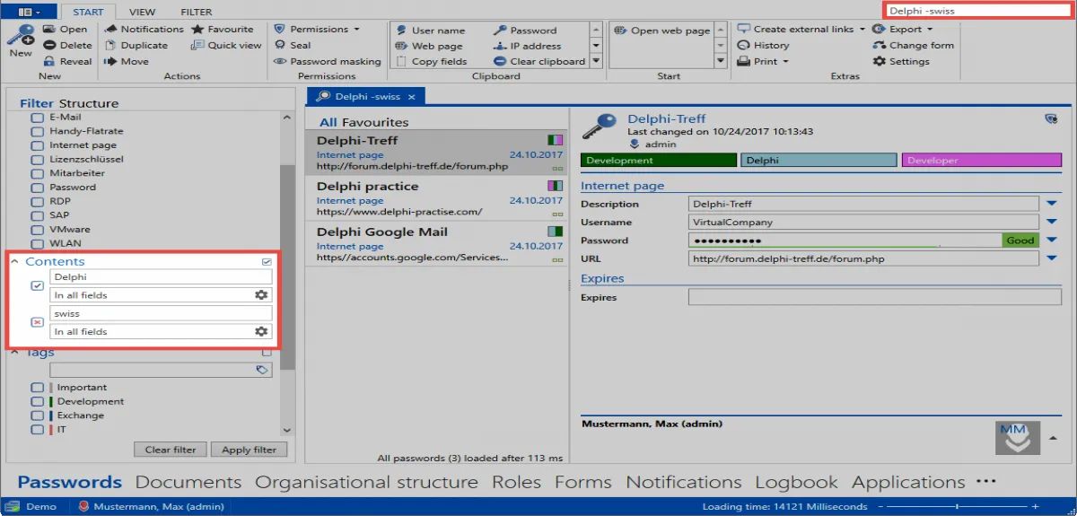
Task: Toggle the E-Mail form filter checkbox
Action: click(x=37, y=118)
